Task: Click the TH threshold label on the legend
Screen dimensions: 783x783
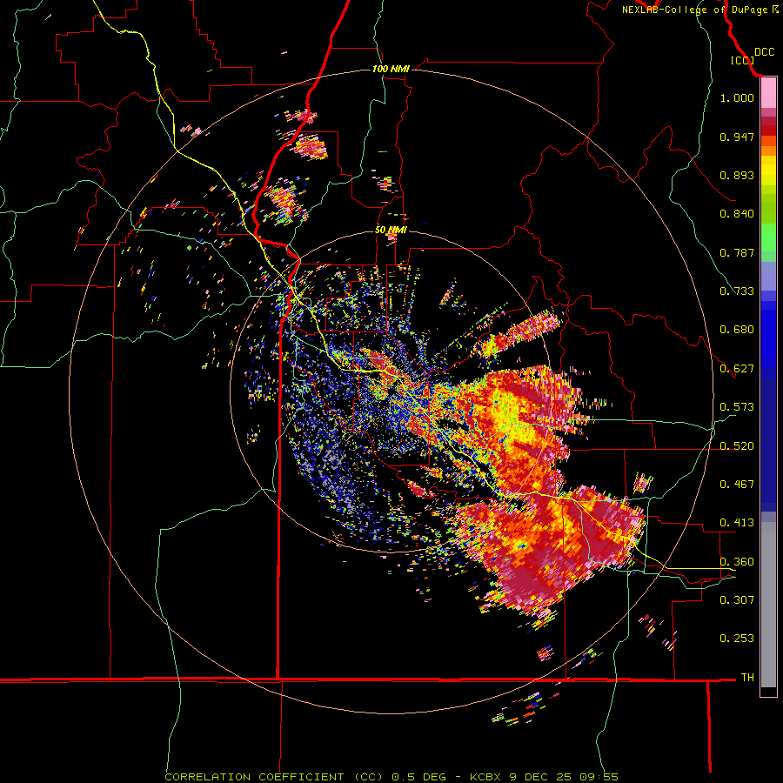Action: 747,678
